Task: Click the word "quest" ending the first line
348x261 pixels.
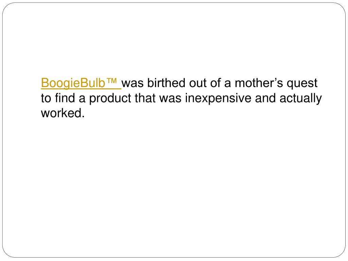Action: (302, 84)
